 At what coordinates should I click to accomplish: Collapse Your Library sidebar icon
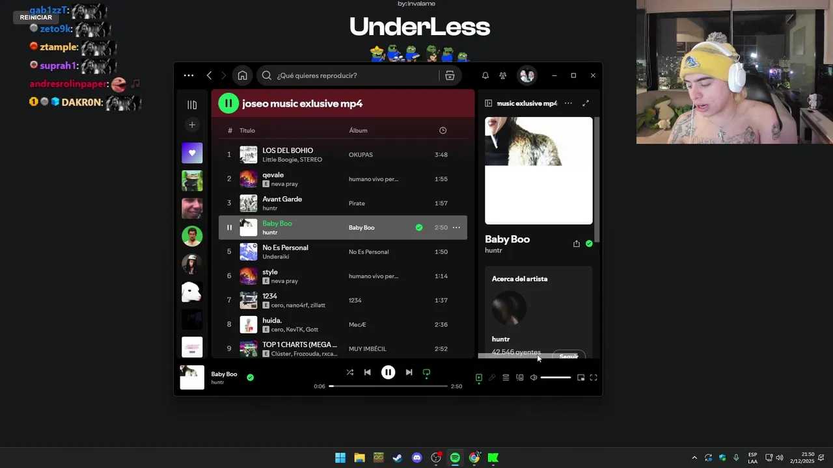pyautogui.click(x=192, y=105)
